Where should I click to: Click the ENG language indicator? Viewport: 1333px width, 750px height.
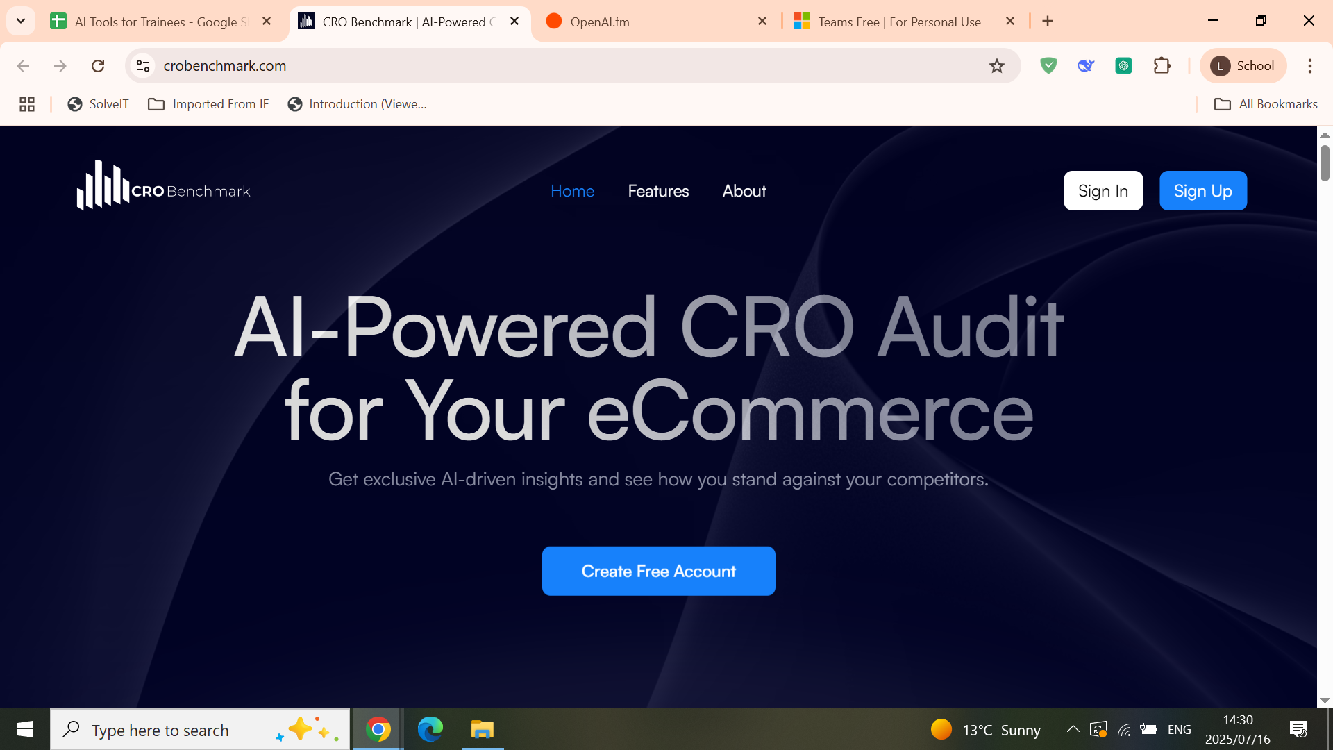1180,730
